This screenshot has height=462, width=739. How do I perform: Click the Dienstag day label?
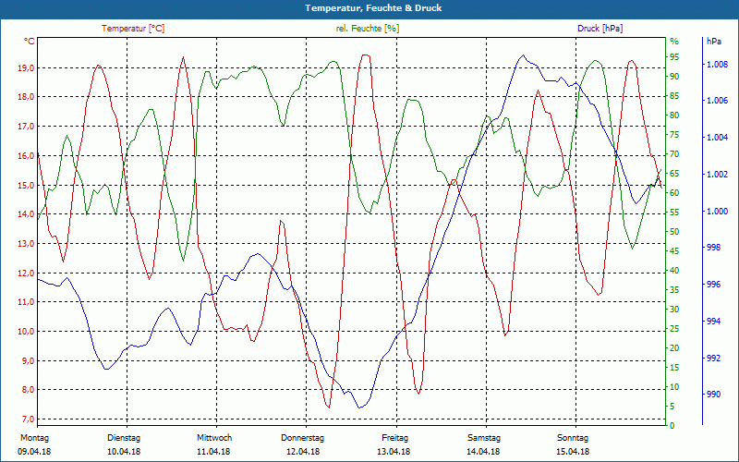tap(124, 438)
